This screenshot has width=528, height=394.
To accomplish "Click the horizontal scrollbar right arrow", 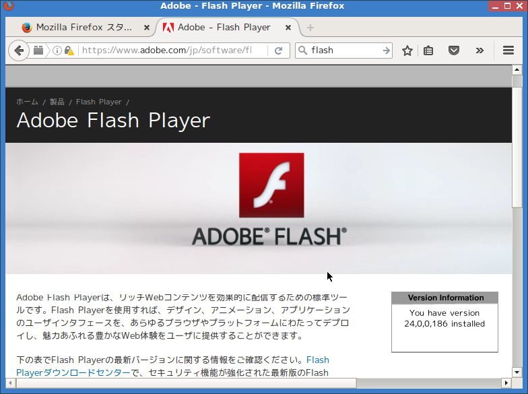I will [x=506, y=383].
